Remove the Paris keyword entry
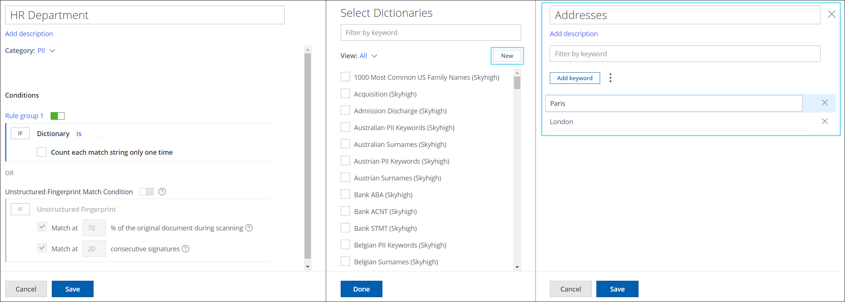845x302 pixels. (824, 103)
